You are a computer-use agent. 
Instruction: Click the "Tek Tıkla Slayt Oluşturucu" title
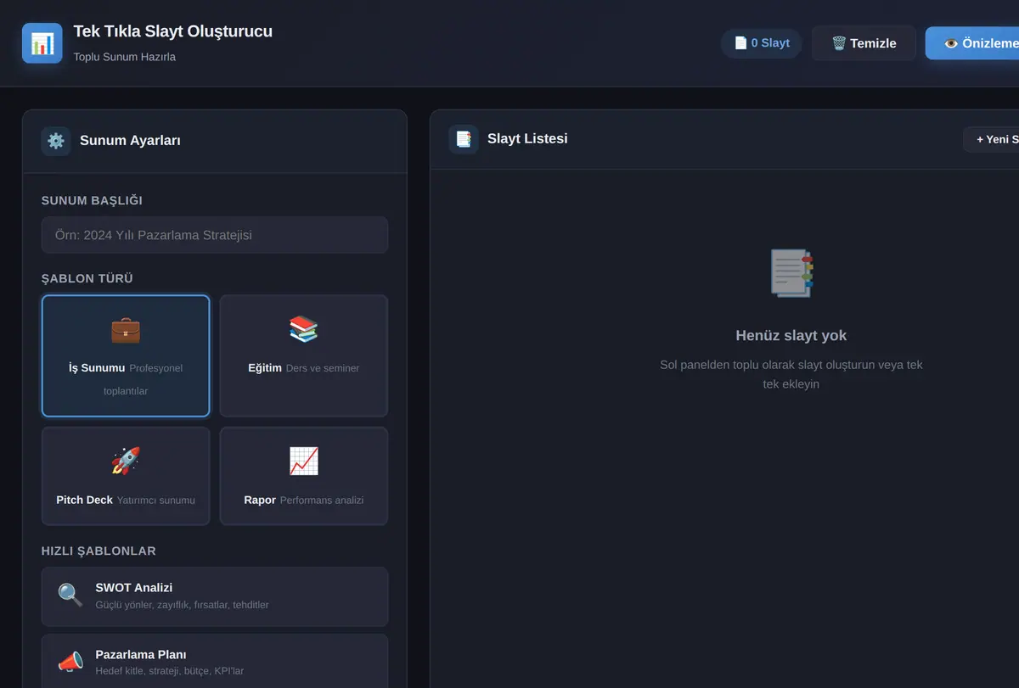173,31
